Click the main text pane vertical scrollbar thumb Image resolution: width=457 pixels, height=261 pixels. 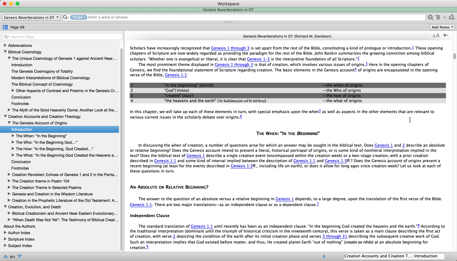point(454,56)
